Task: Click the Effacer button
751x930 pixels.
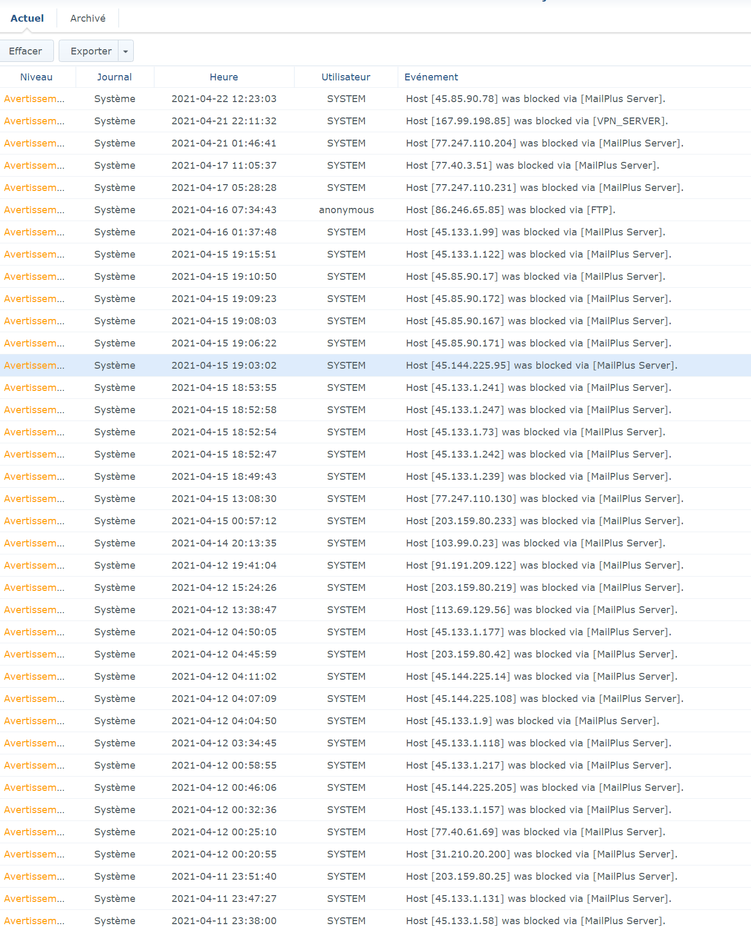Action: pyautogui.click(x=26, y=51)
